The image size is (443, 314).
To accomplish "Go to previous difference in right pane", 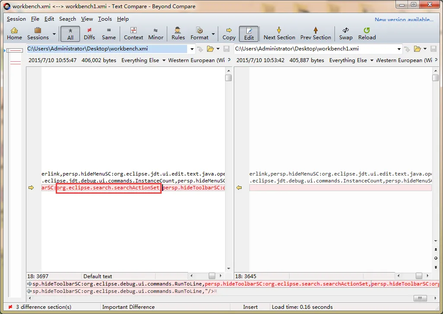I will 436,249.
